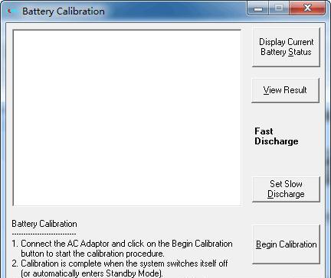Click instruction step 2 about calibration complete
The image size is (331, 278).
tap(120, 263)
